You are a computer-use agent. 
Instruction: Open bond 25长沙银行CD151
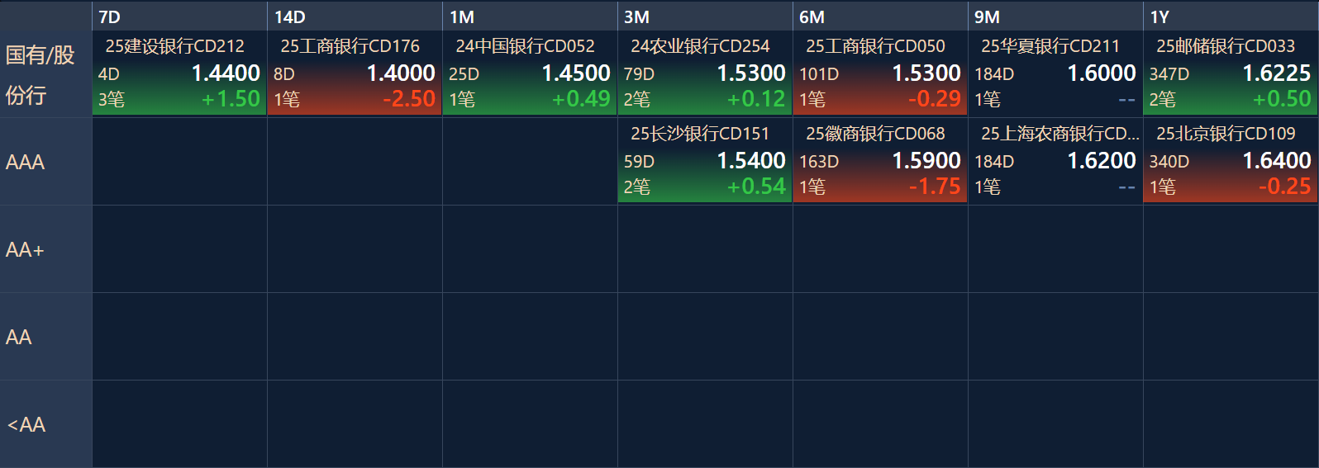(701, 134)
